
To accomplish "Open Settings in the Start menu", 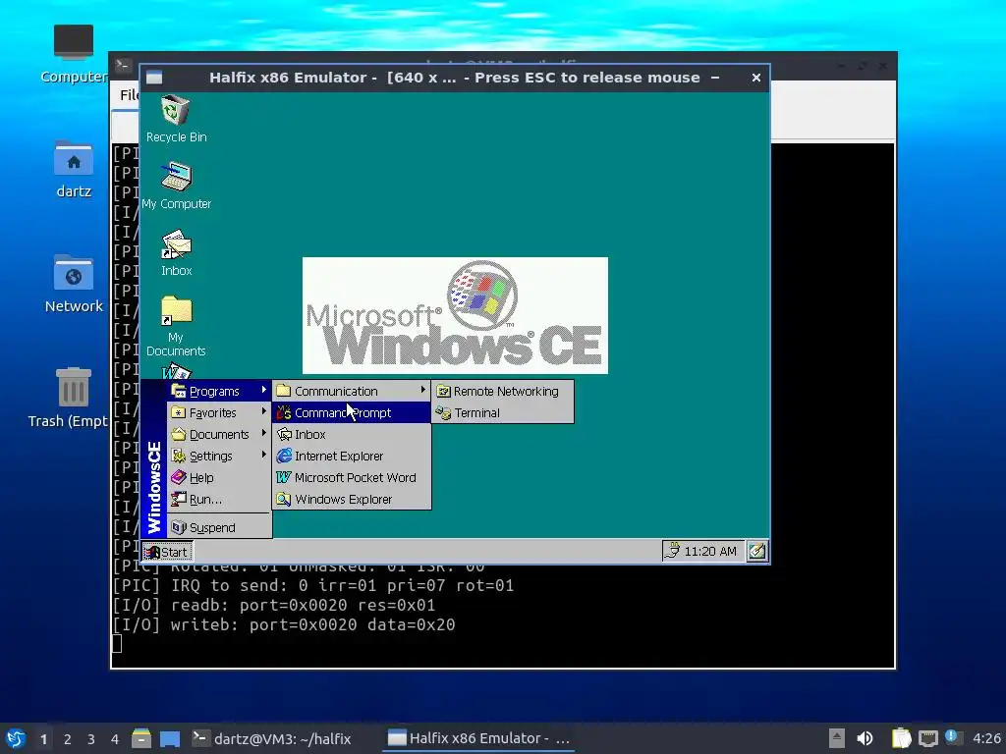I will (x=218, y=456).
